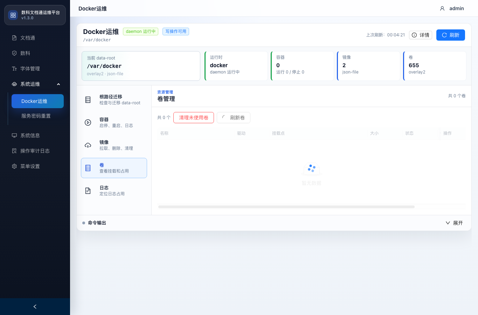This screenshot has width=478, height=315.
Task: Switch to the 镜像 tab
Action: 114,145
